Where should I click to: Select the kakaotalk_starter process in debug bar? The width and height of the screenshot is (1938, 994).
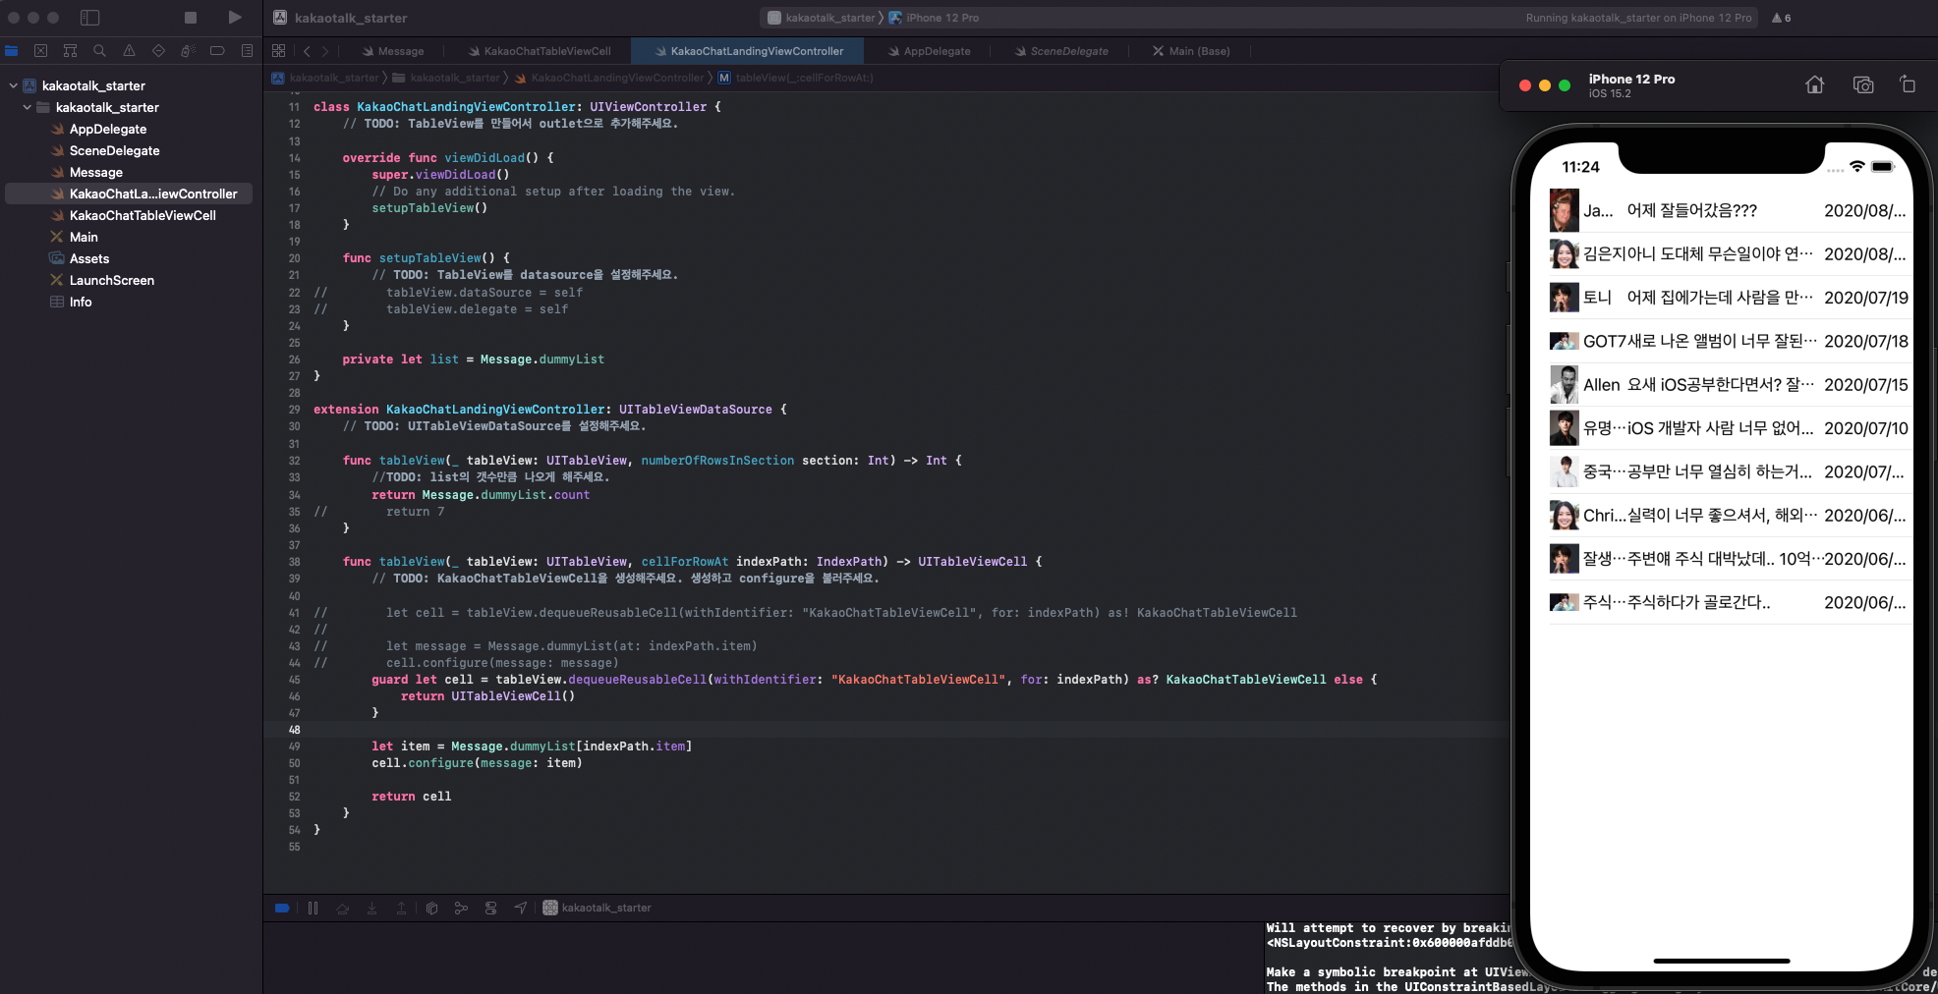[x=597, y=909]
